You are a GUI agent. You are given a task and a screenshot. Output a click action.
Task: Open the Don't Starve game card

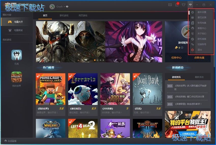click(x=147, y=89)
